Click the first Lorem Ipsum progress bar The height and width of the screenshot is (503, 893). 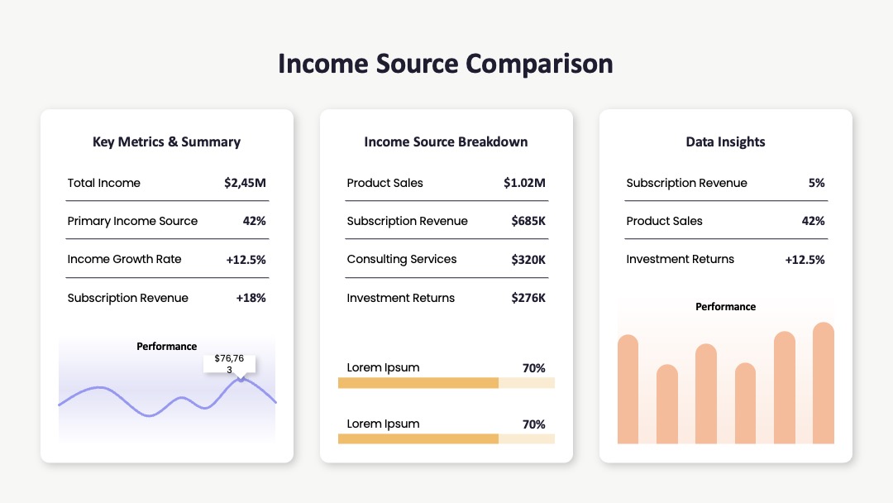point(446,383)
